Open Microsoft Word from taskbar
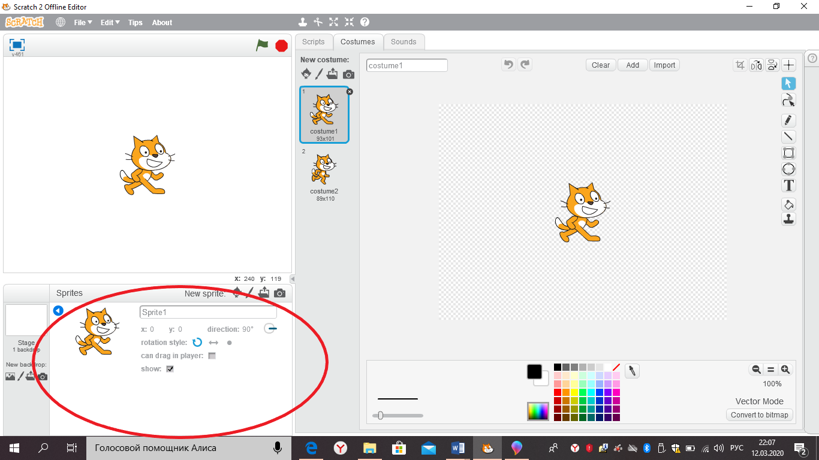Viewport: 819px width, 460px height. click(458, 447)
